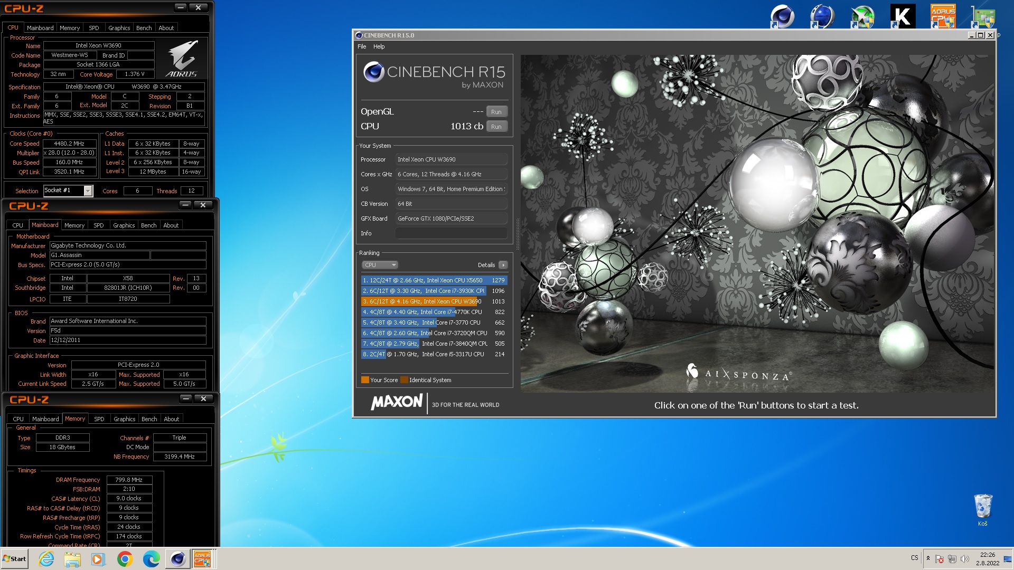Screen dimensions: 1014x570
Task: Select ranking row Intel Core i7-4770K
Action: (434, 312)
